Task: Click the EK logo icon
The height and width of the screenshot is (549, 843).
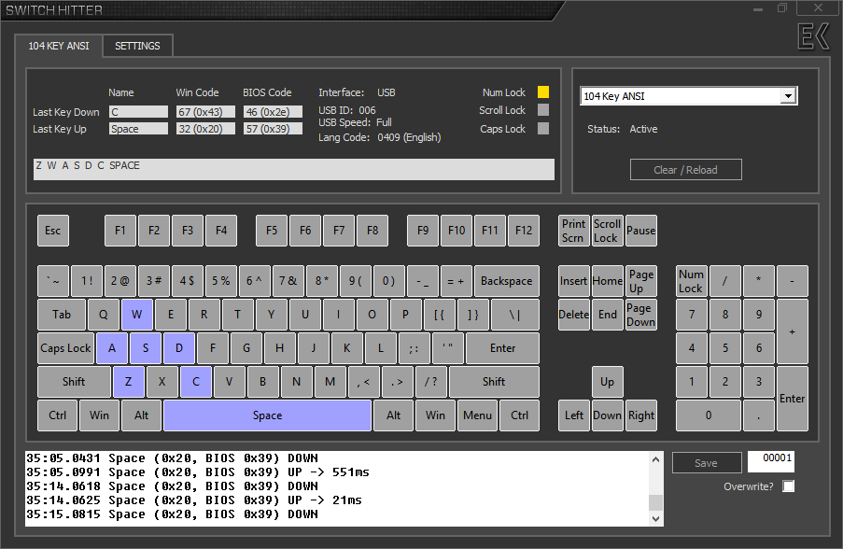Action: (813, 36)
